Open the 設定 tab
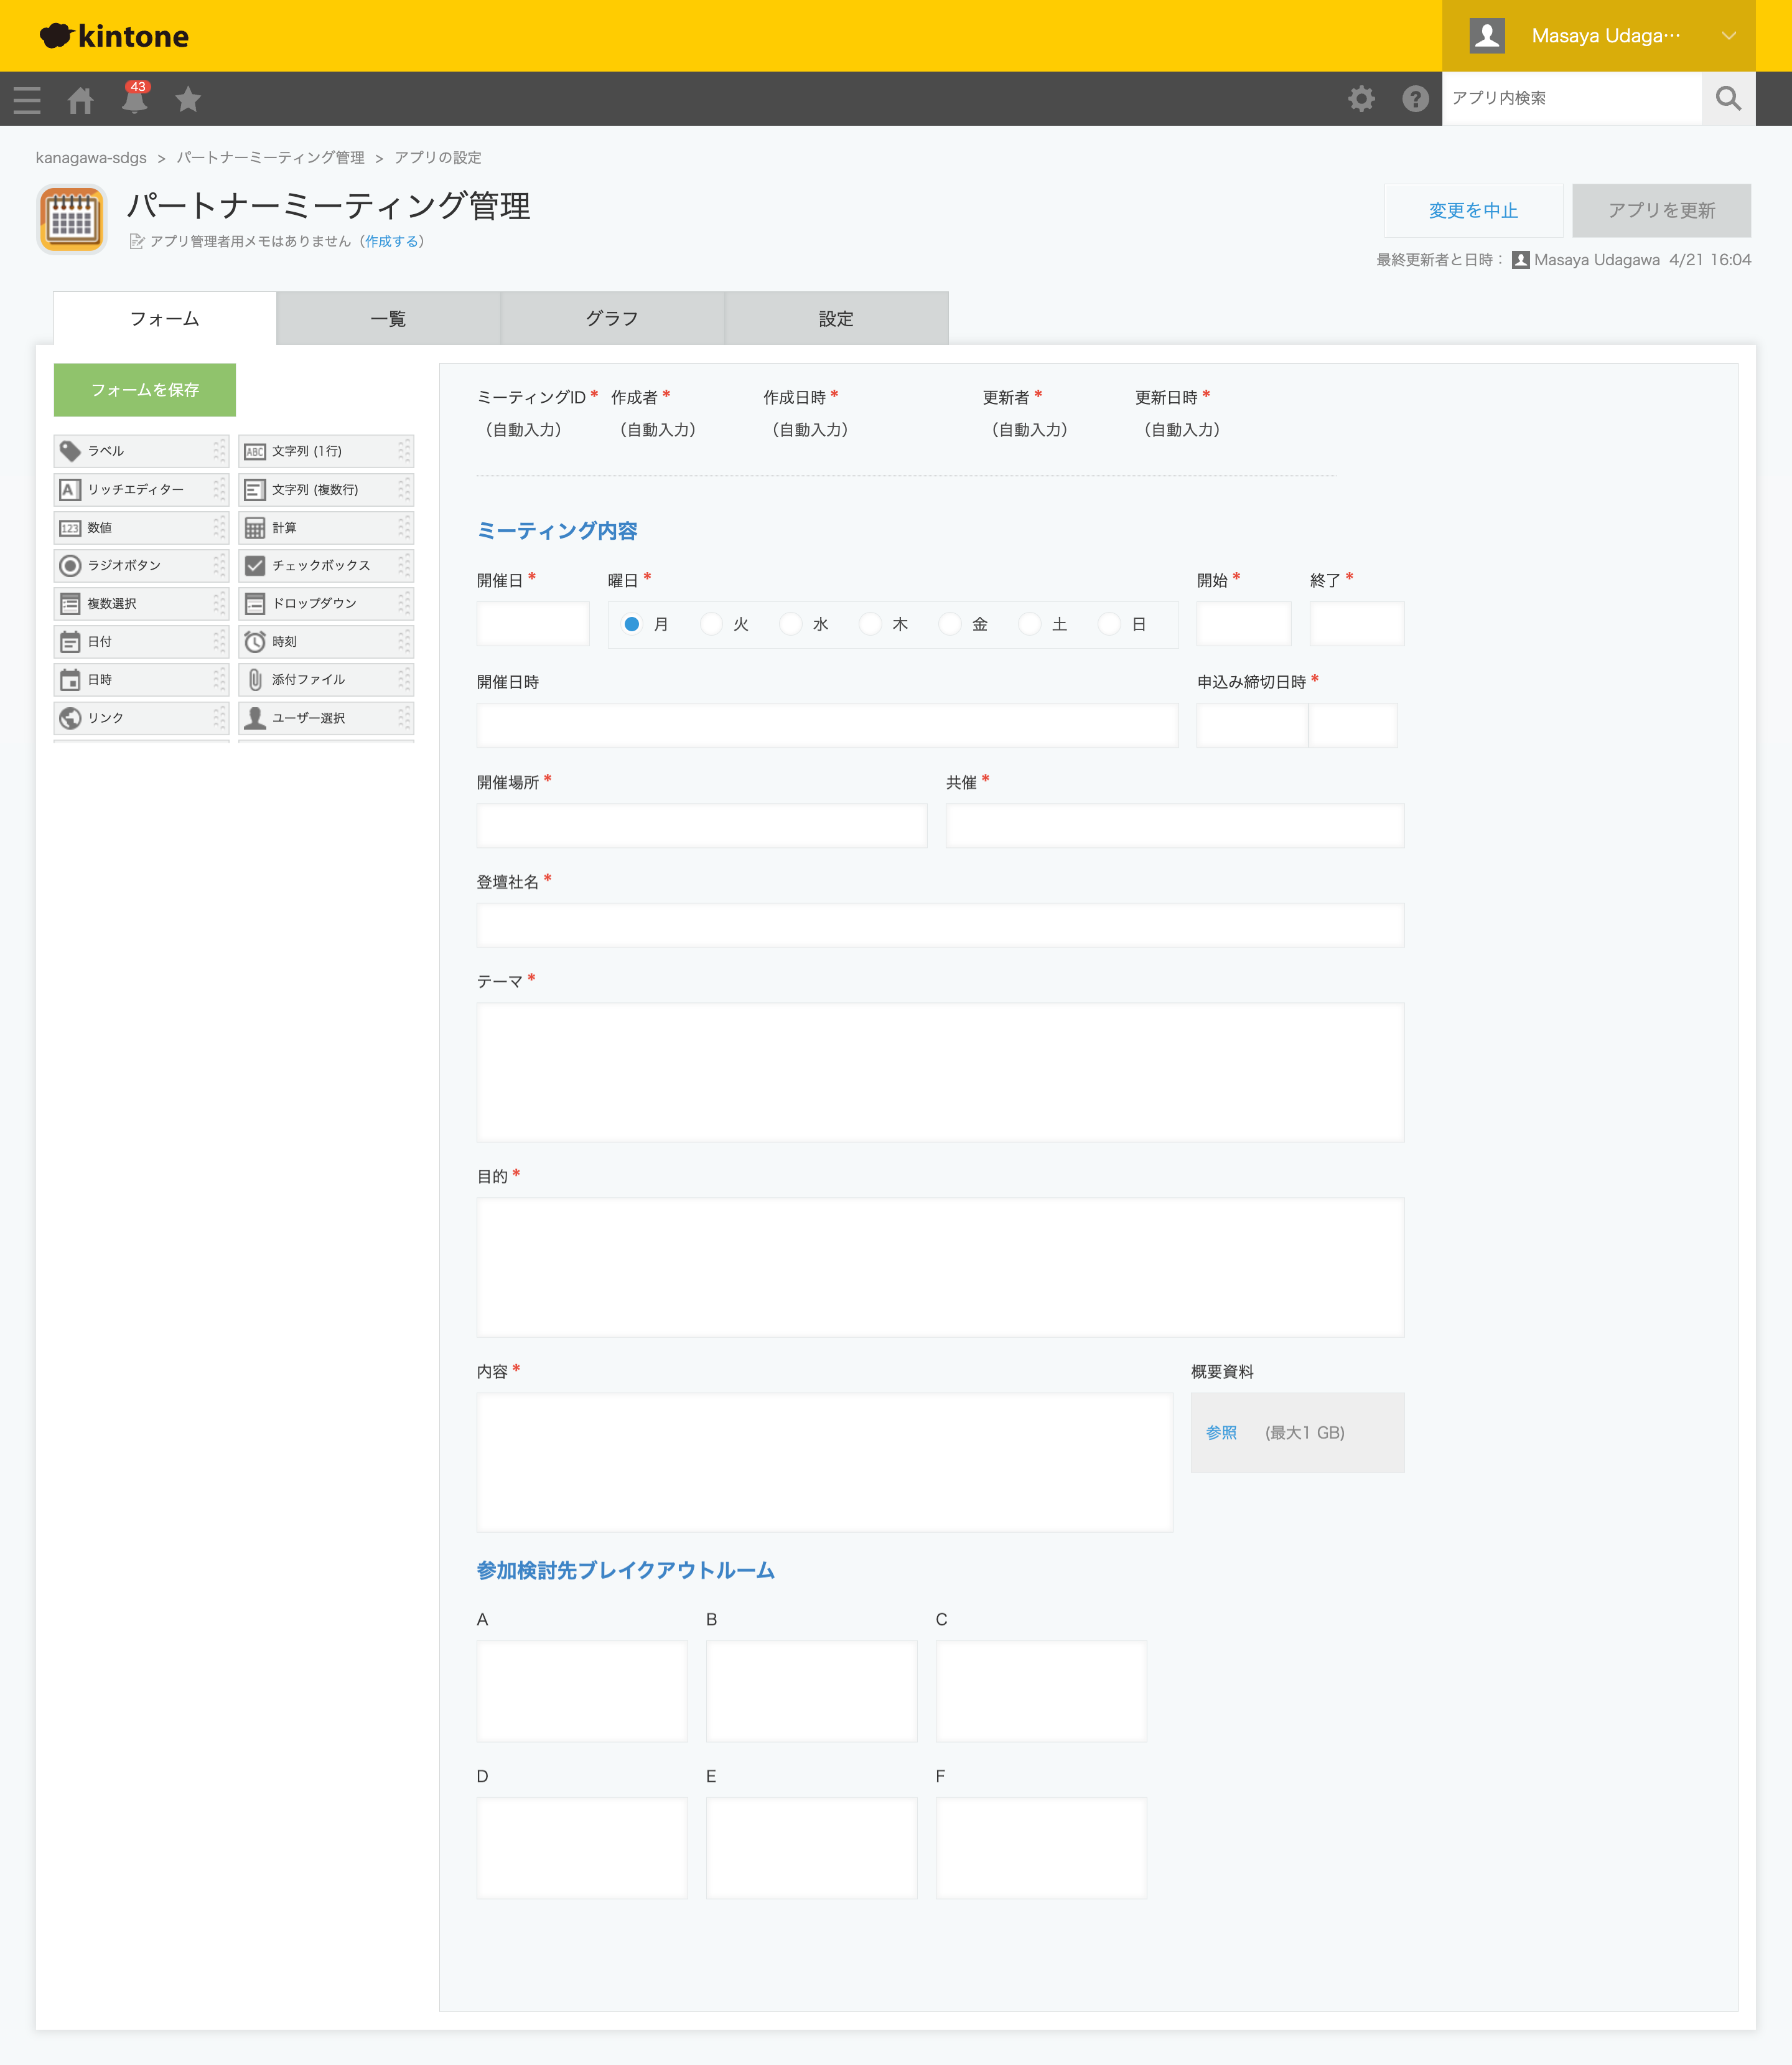Image resolution: width=1792 pixels, height=2065 pixels. tap(836, 318)
